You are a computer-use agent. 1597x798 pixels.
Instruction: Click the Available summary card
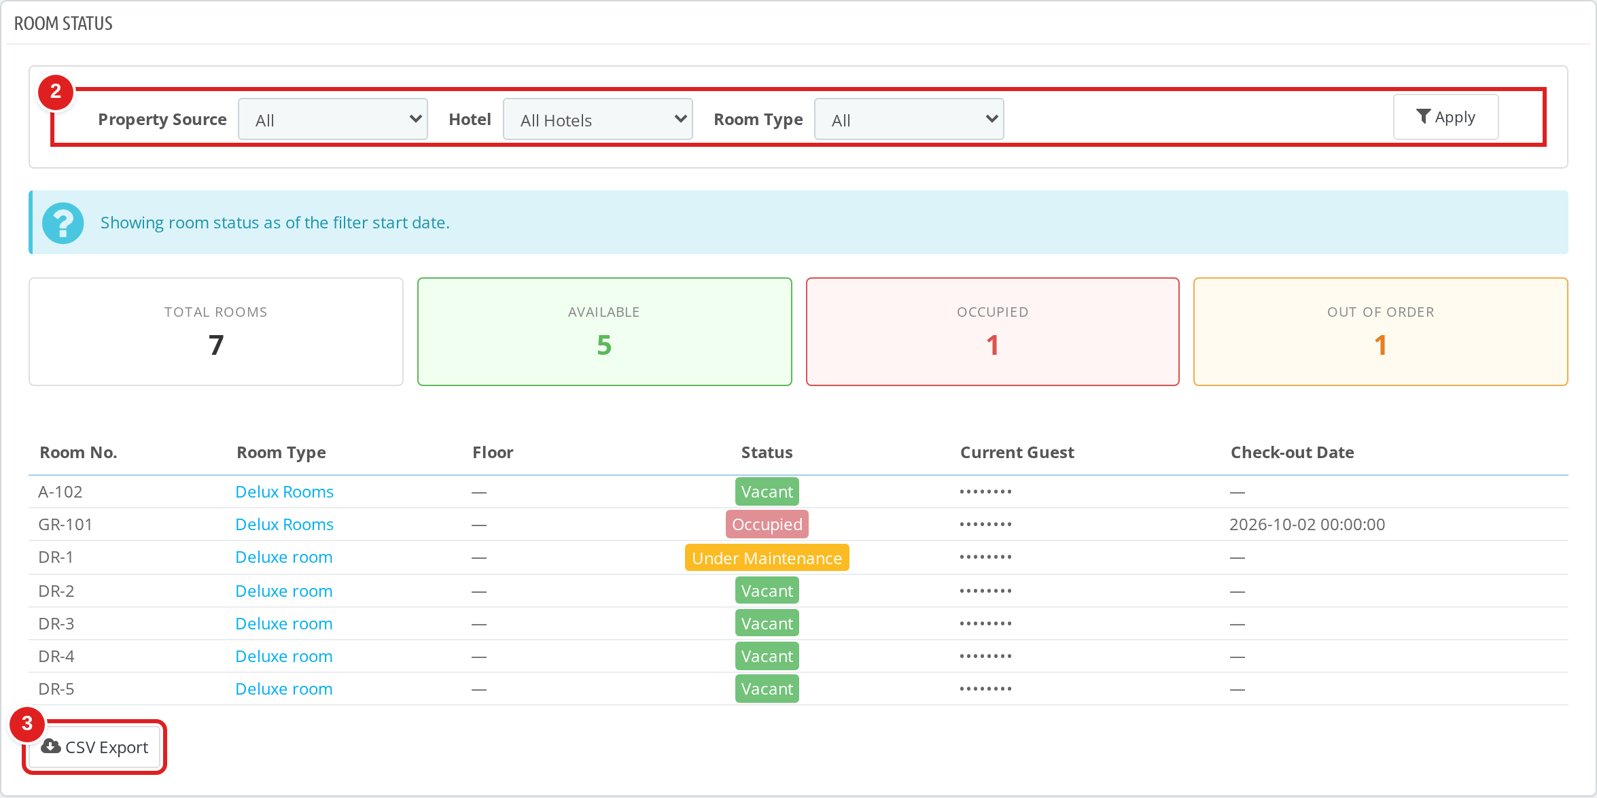[605, 332]
